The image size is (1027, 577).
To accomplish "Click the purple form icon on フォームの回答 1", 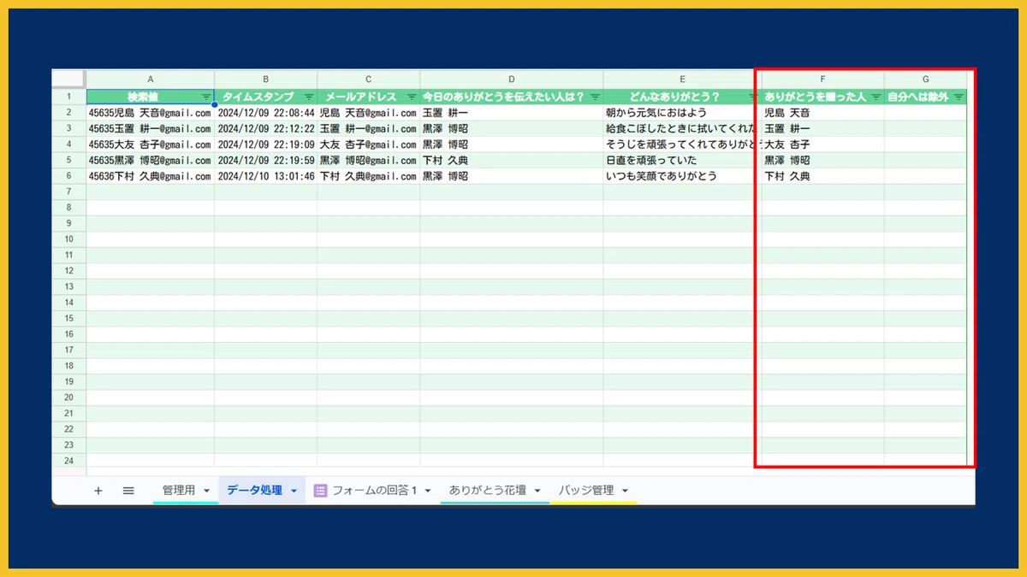I will click(321, 491).
